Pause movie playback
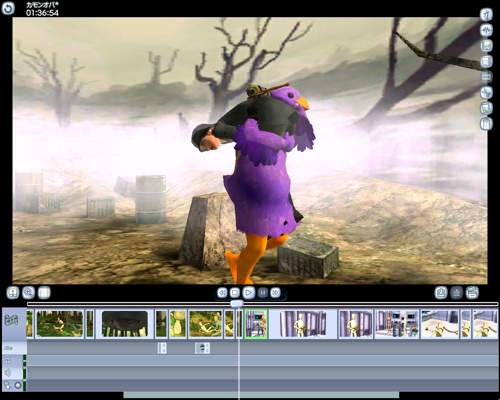Image resolution: width=500 pixels, height=400 pixels. pyautogui.click(x=263, y=293)
